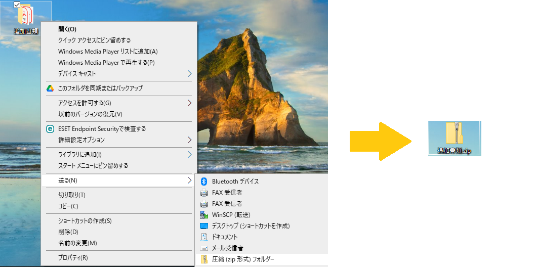Click the WinSCP (転送) icon
Image resolution: width=537 pixels, height=269 pixels.
tap(204, 215)
